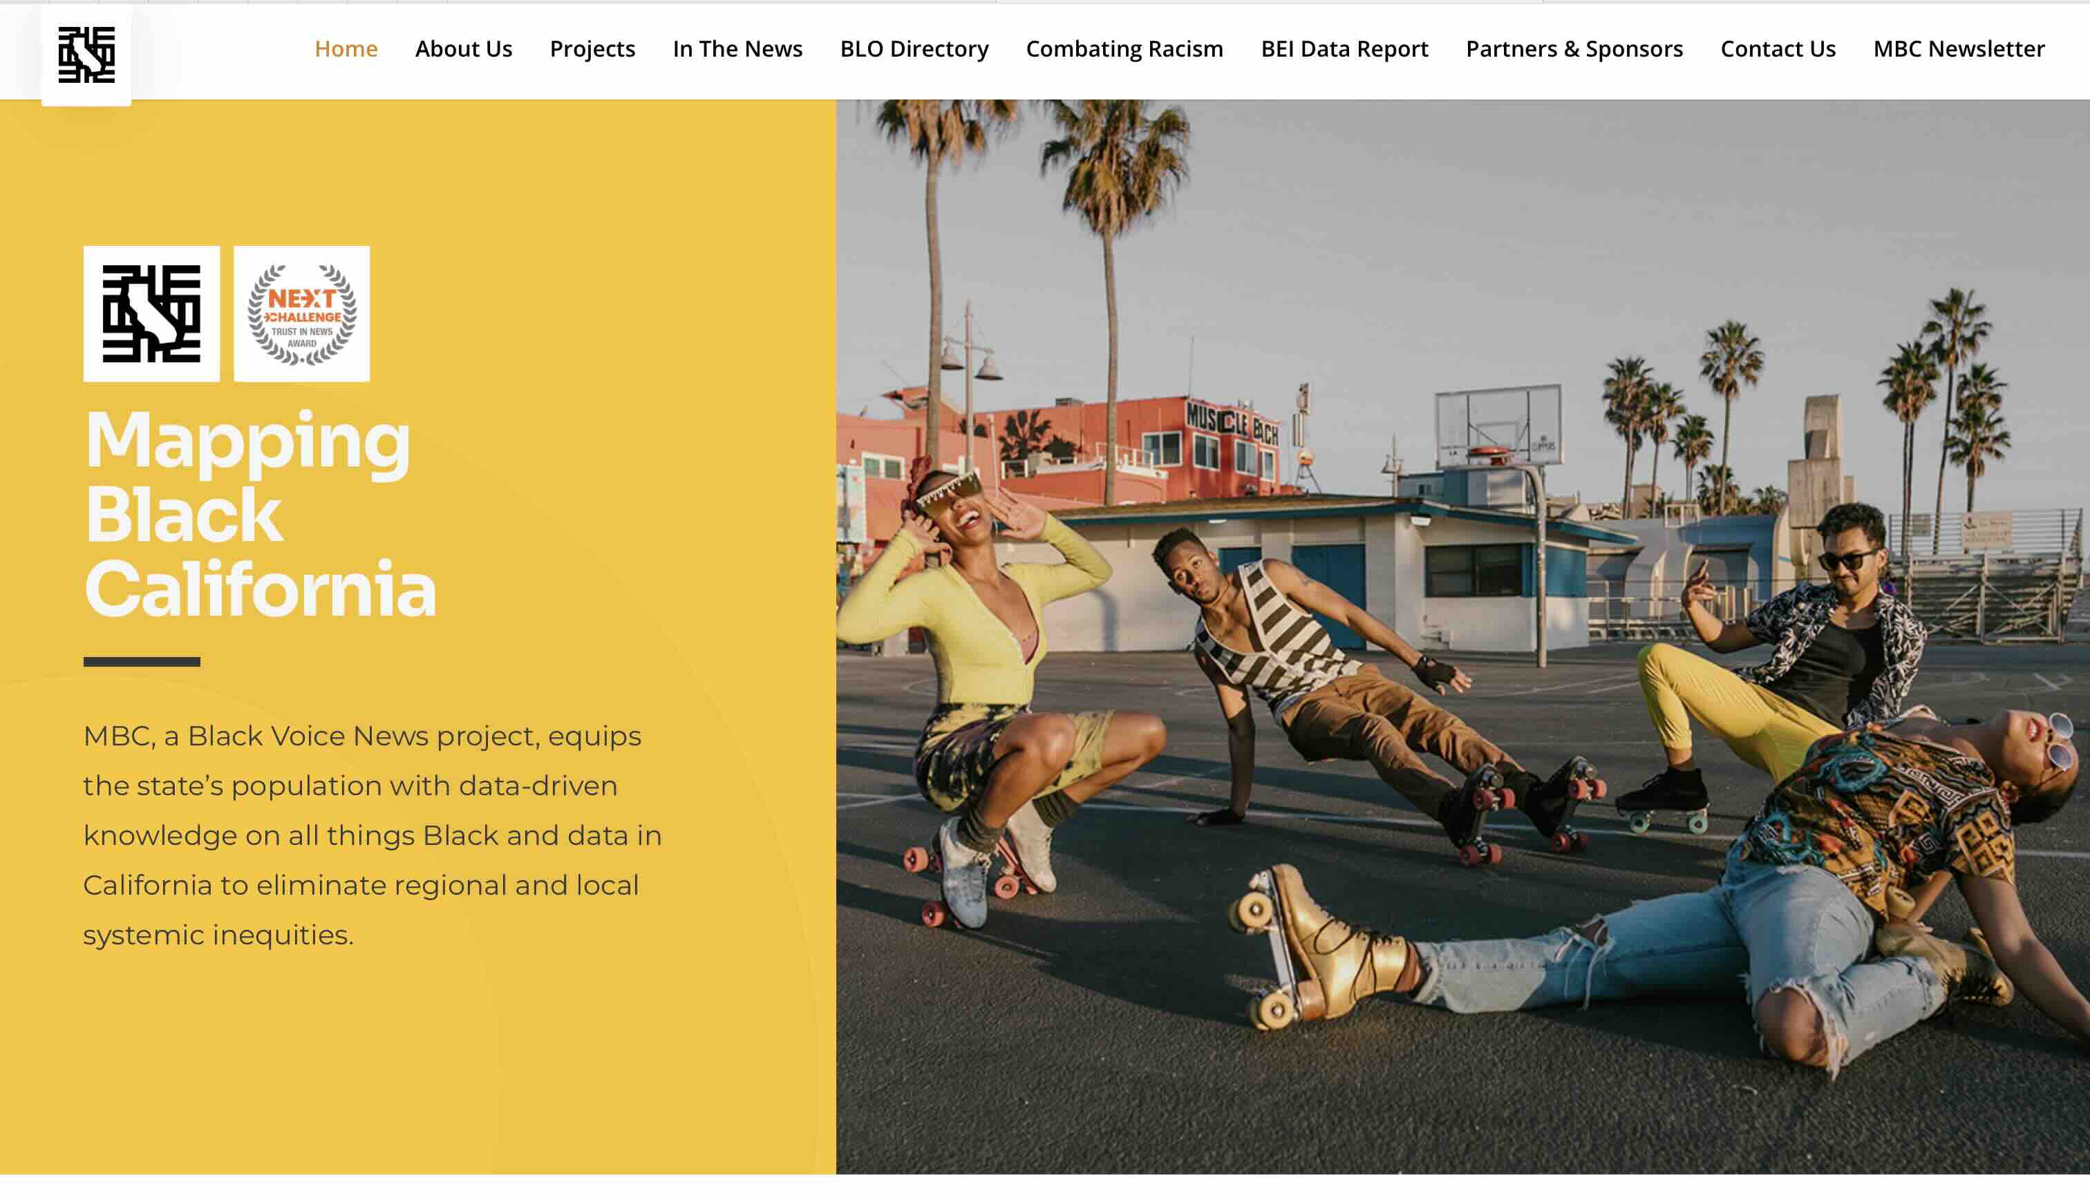This screenshot has height=1198, width=2090.
Task: Click the Muscle Beach sign in the photo
Action: point(1232,423)
